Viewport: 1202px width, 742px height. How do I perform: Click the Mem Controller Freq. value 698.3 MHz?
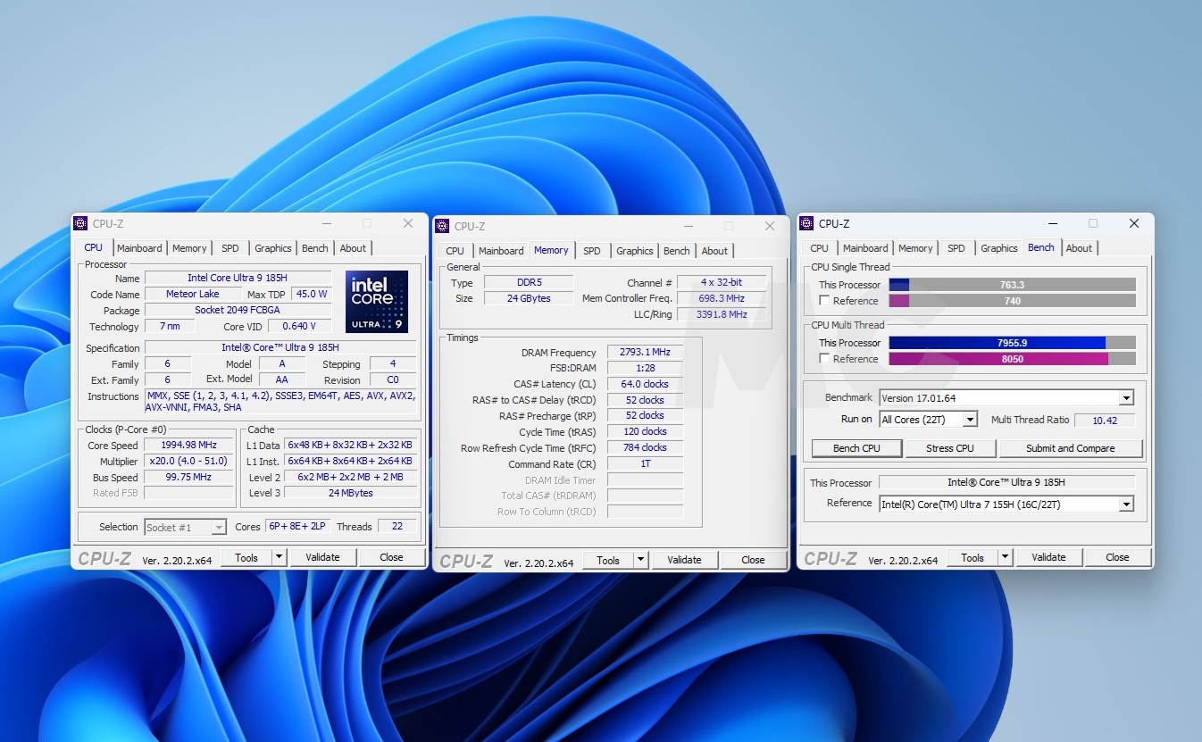coord(722,298)
